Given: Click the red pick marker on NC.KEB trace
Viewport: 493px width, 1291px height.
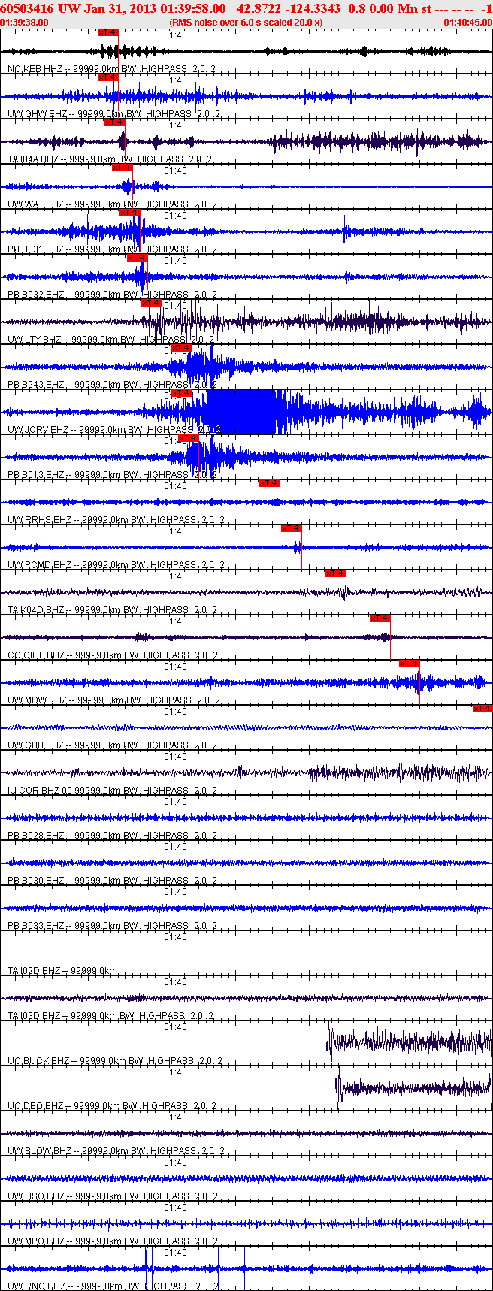Looking at the screenshot, I should [107, 32].
